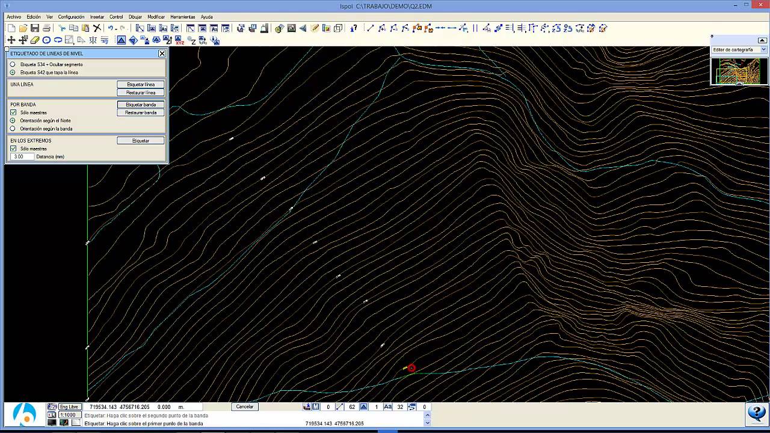770x433 pixels.
Task: Close the Etiquetado de líneas de nivel panel
Action: [x=162, y=54]
